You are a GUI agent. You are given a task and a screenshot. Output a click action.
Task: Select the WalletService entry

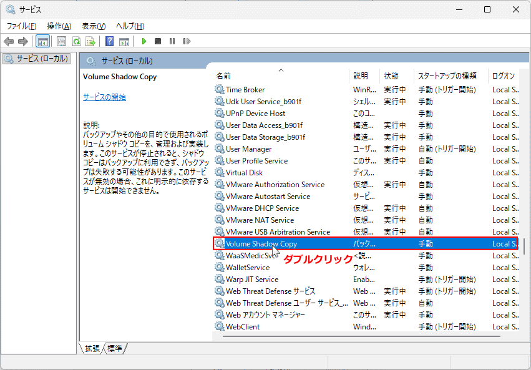tap(249, 267)
